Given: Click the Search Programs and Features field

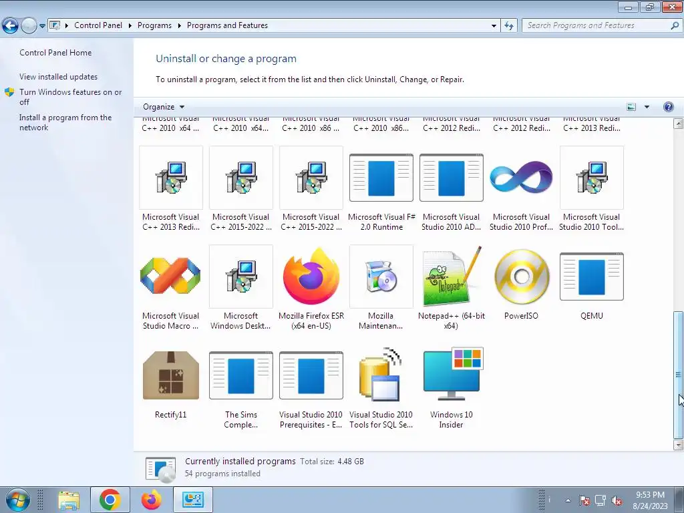Looking at the screenshot, I should (x=601, y=25).
